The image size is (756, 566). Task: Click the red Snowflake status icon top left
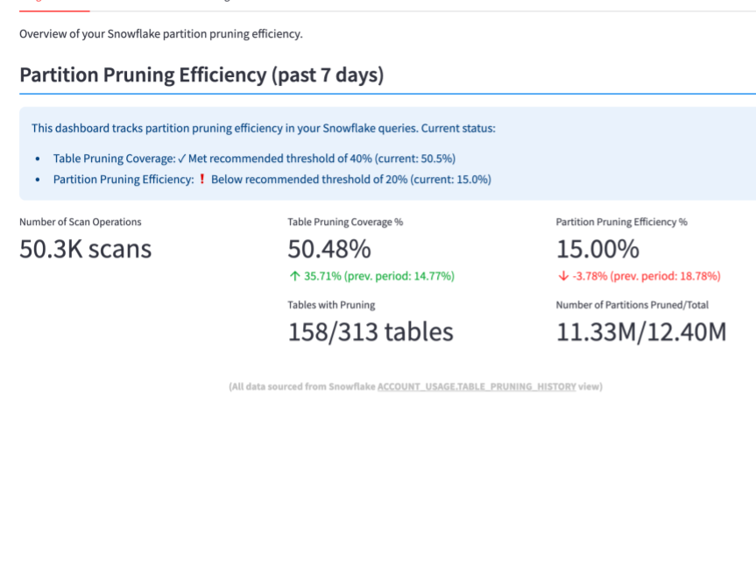(x=37, y=3)
